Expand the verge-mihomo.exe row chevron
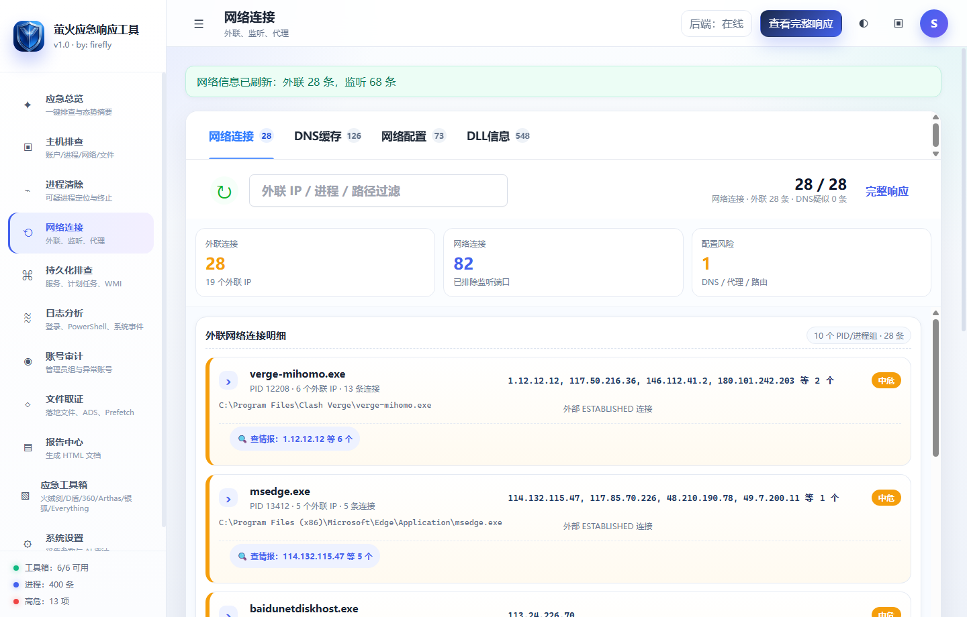The height and width of the screenshot is (617, 967). pos(228,381)
